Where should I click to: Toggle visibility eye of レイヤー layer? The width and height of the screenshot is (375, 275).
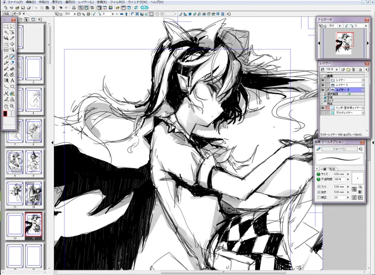pos(323,80)
